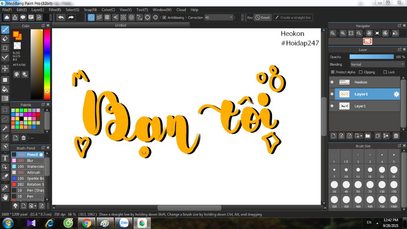The width and height of the screenshot is (407, 229).
Task: Open the Filter menu
Action: 55,10
